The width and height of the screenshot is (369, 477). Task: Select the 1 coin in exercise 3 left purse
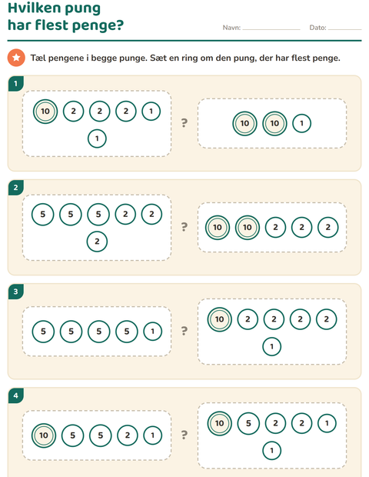[x=152, y=332]
